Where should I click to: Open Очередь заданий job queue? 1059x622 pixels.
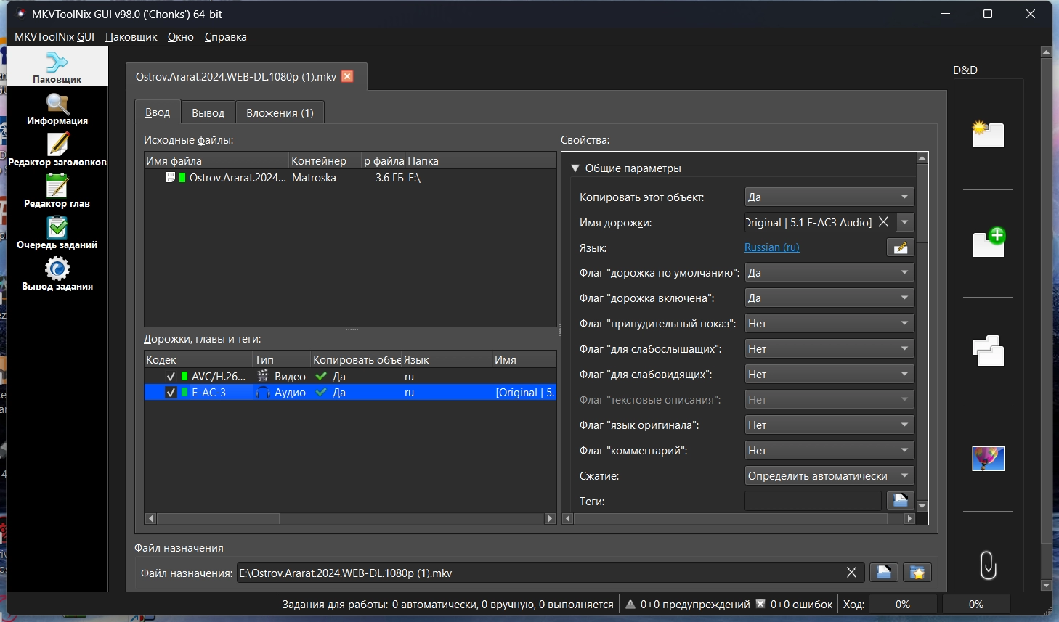coord(57,233)
